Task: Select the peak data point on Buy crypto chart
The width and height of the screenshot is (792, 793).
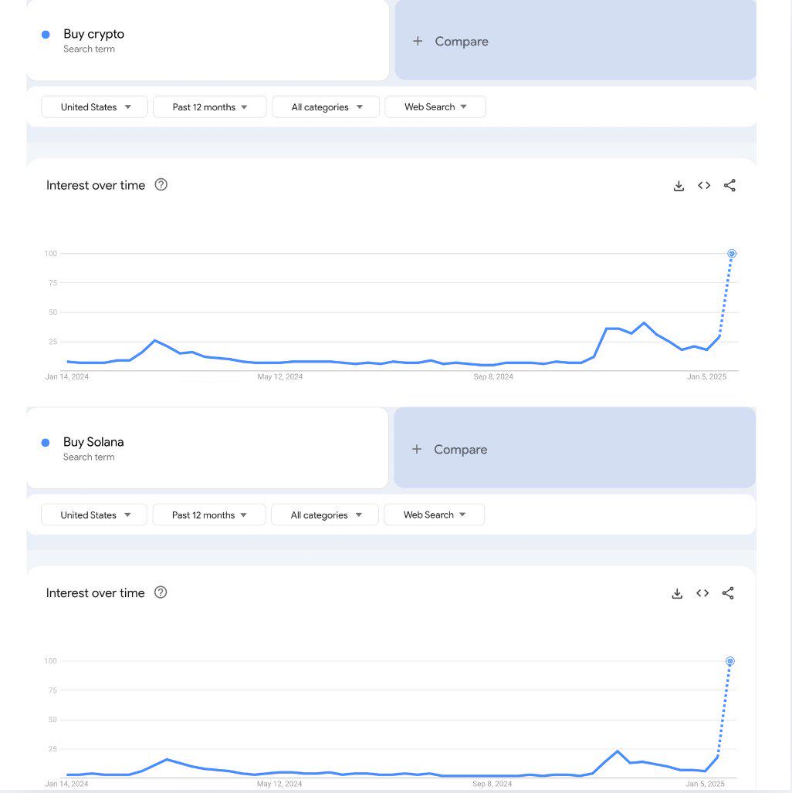Action: [732, 253]
